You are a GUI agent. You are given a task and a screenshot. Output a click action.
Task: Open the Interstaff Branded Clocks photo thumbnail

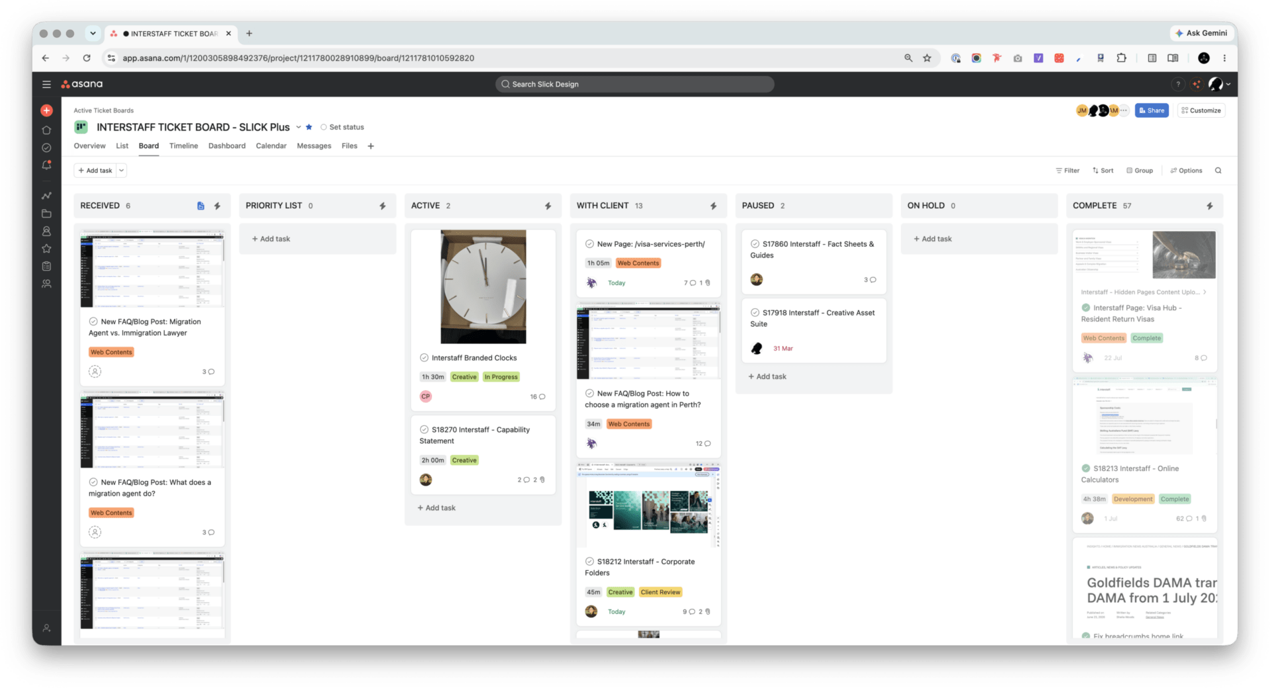tap(484, 287)
